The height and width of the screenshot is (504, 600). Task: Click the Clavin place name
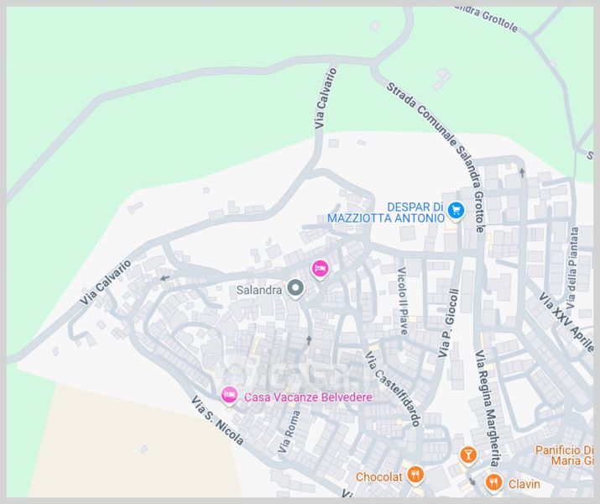[524, 484]
